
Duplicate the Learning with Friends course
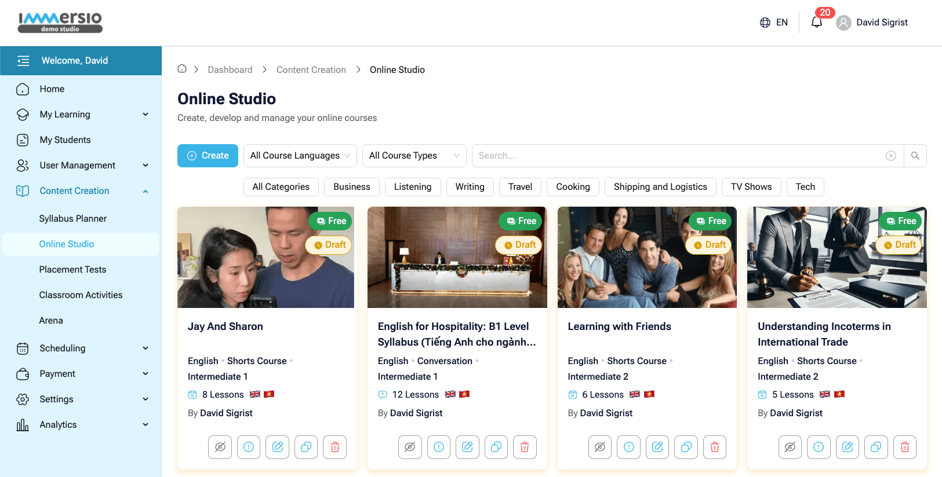(x=686, y=447)
